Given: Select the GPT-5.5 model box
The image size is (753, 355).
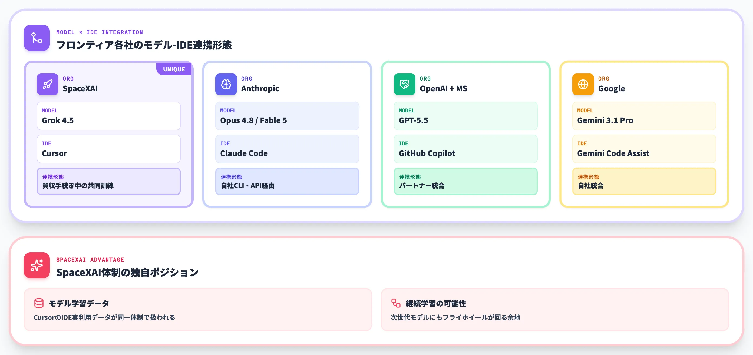Looking at the screenshot, I should click(466, 116).
